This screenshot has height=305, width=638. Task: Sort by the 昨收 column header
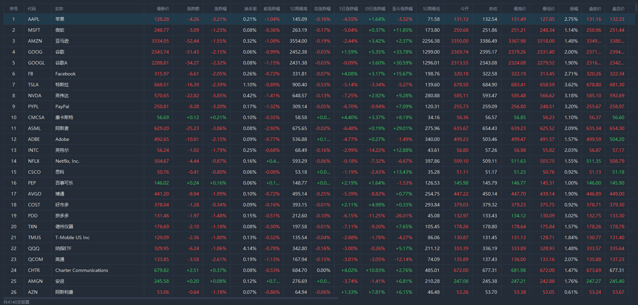493,9
